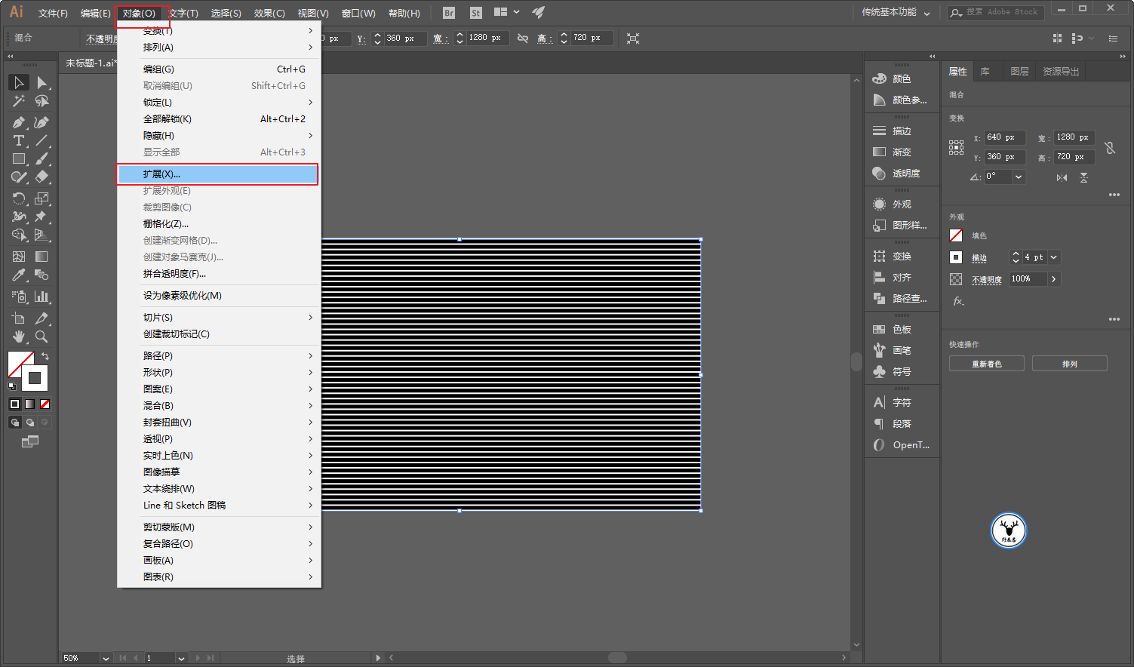Click the 重新着色 button

coord(987,364)
